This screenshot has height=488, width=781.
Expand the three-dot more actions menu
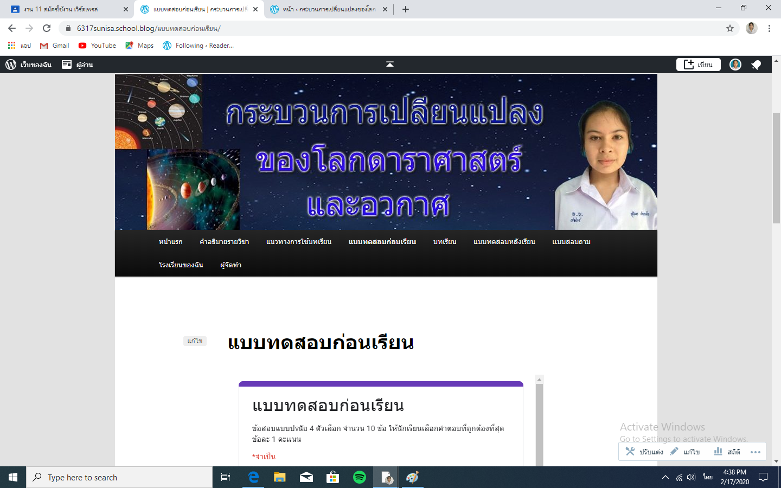pyautogui.click(x=756, y=452)
